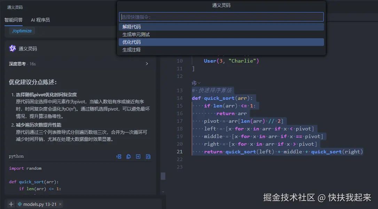Expand the 深度思考 16s section chevron

(147, 64)
